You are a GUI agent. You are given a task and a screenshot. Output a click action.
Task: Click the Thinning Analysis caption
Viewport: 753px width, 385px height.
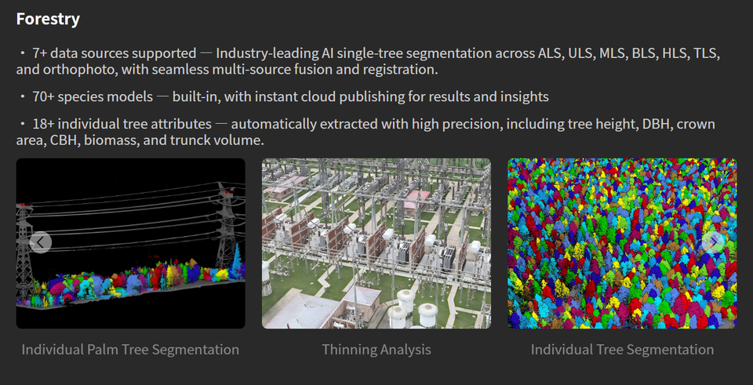[376, 350]
